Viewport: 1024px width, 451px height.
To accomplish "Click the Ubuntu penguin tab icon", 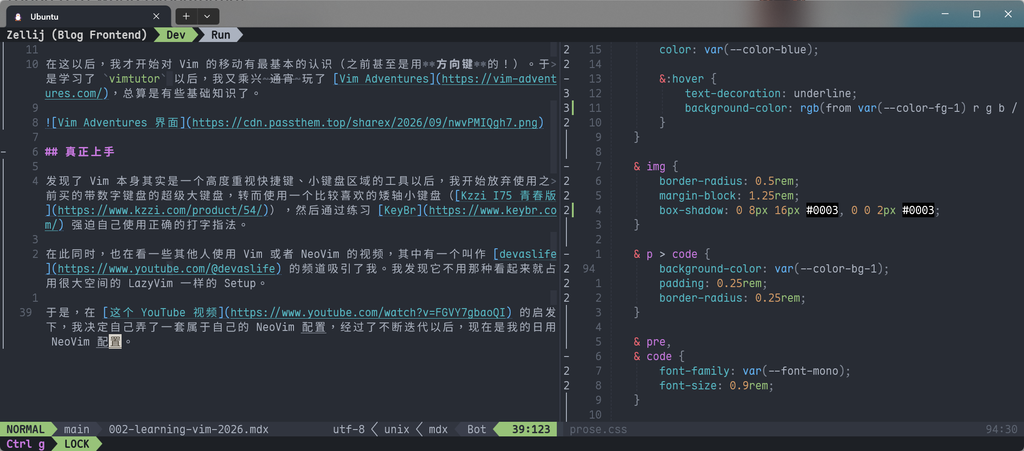I will [18, 17].
